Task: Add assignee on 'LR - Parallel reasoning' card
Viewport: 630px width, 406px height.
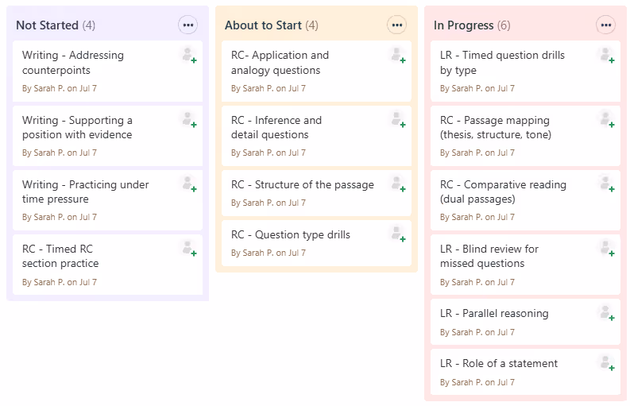Action: 606,313
